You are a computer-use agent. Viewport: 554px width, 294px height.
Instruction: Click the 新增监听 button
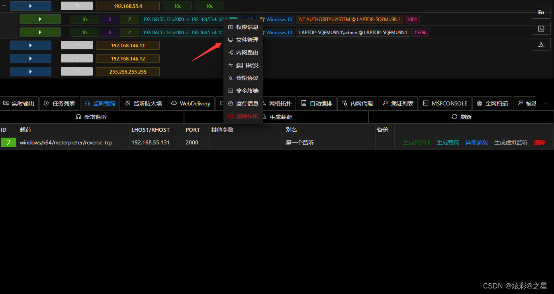(92, 117)
